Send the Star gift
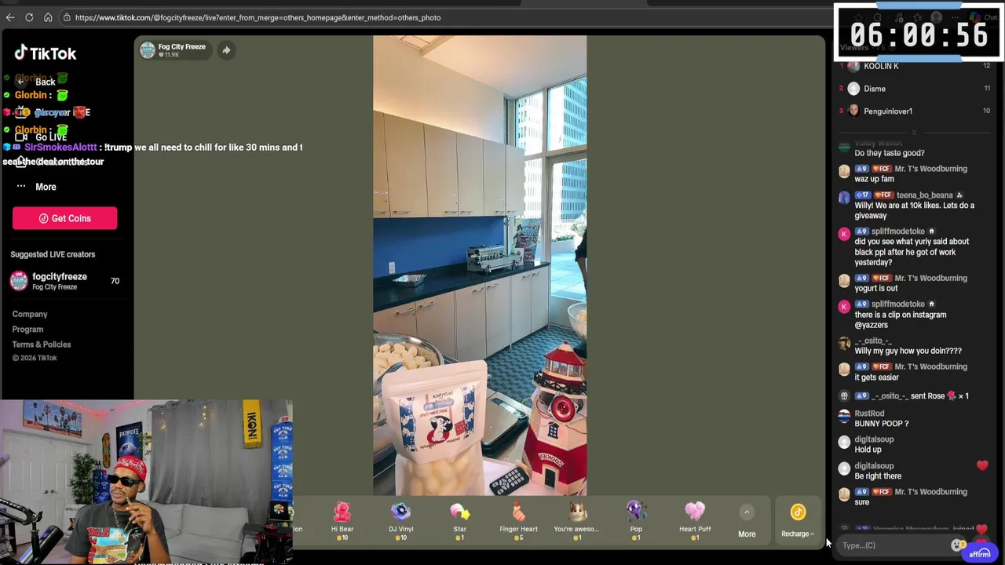1005x565 pixels. (460, 520)
